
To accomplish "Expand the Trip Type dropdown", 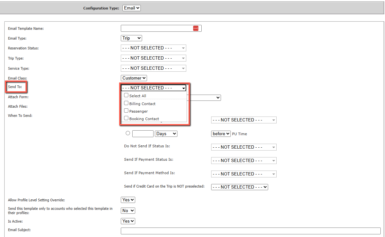I will click(x=154, y=58).
